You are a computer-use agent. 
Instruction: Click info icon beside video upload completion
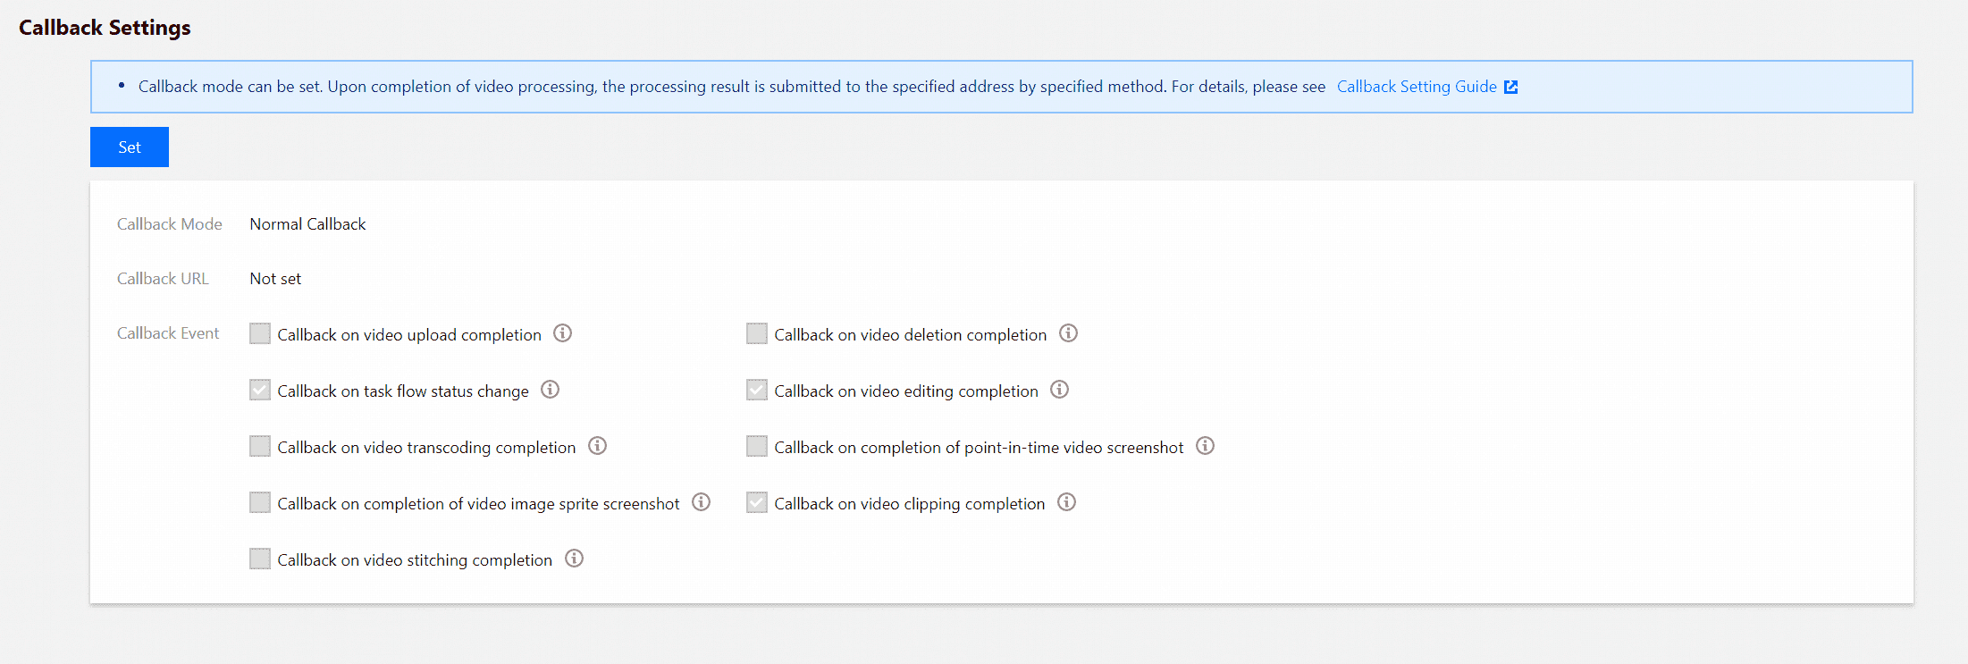point(562,333)
